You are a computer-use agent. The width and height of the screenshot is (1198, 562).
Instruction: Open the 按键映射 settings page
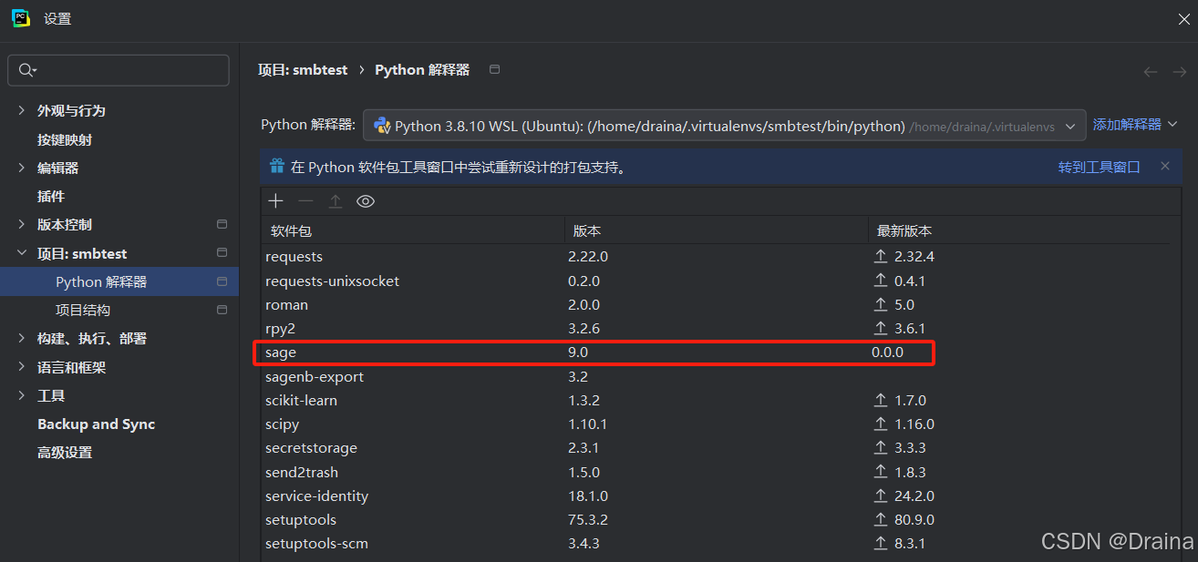(x=65, y=140)
